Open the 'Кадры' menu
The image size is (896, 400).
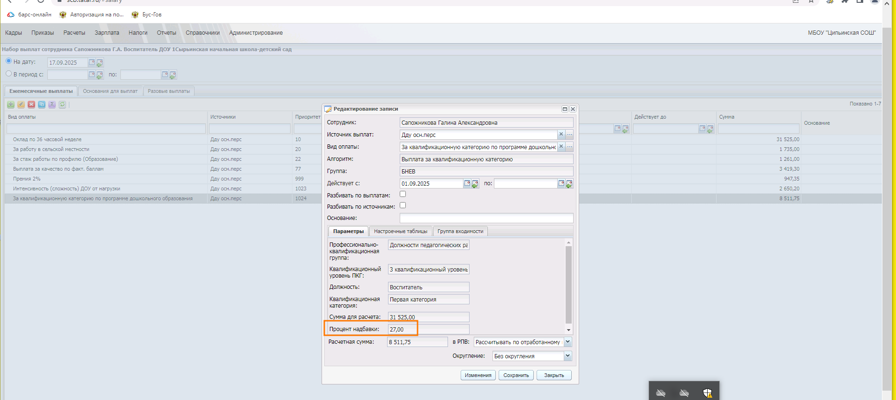coord(14,33)
